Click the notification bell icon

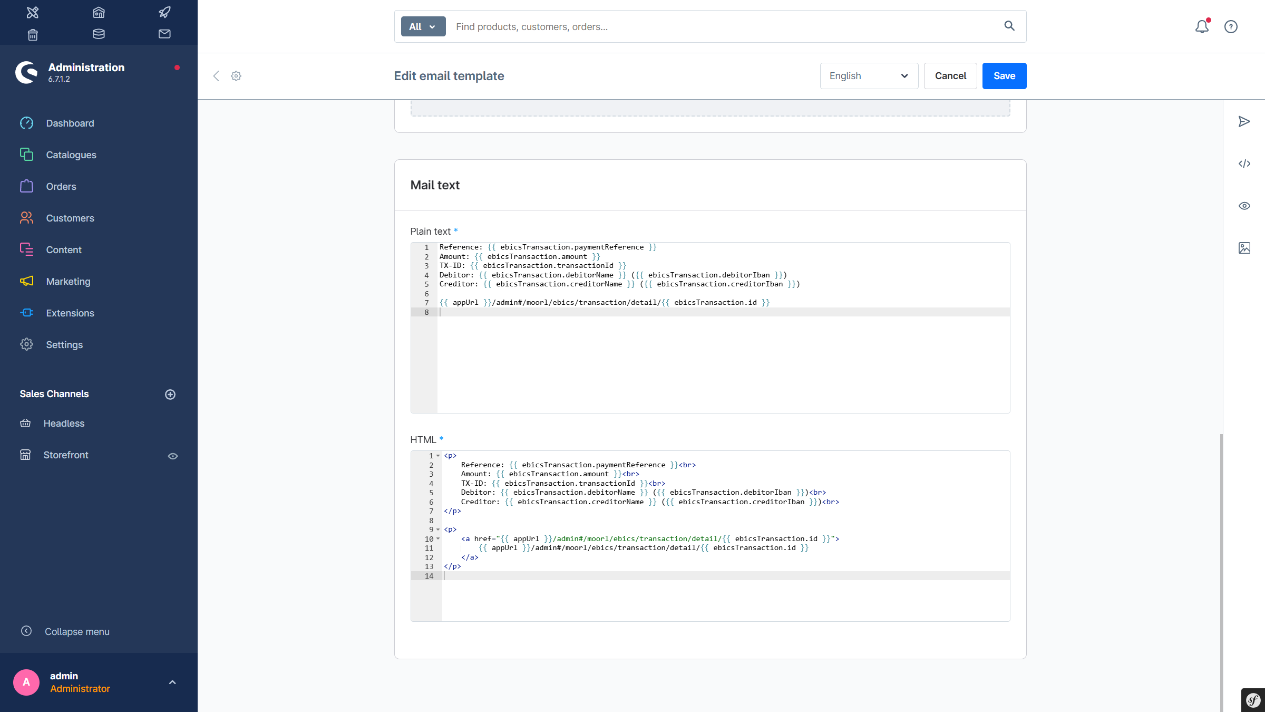coord(1201,26)
